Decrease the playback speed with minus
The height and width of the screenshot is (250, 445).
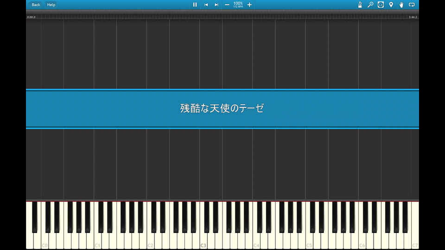coord(227,5)
